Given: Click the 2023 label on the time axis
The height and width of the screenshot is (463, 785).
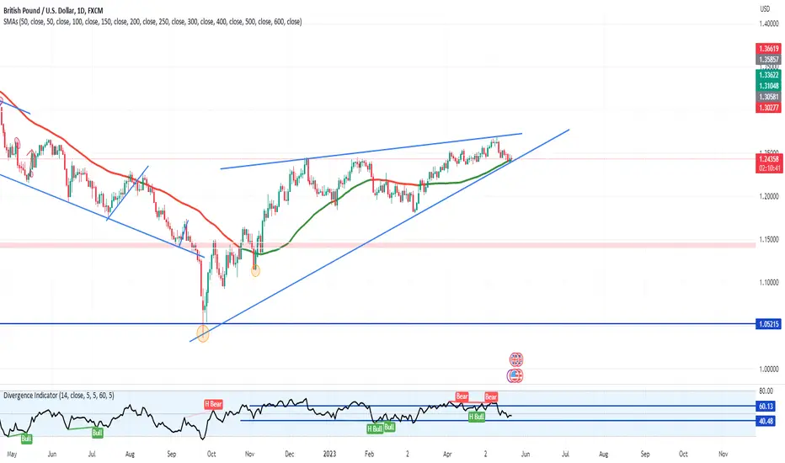Looking at the screenshot, I should coord(329,454).
